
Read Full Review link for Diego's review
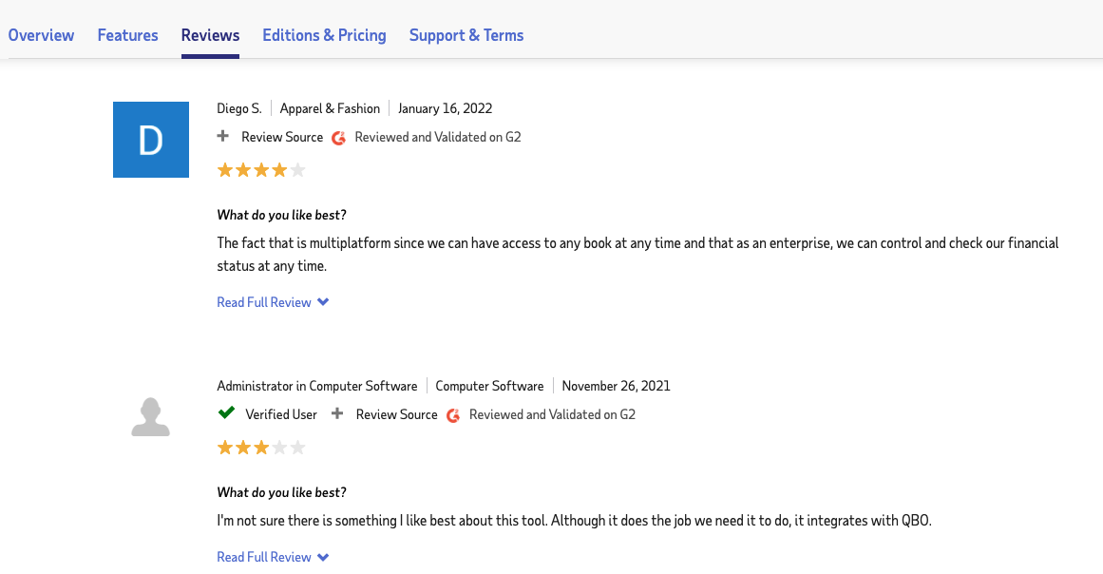pyautogui.click(x=264, y=302)
